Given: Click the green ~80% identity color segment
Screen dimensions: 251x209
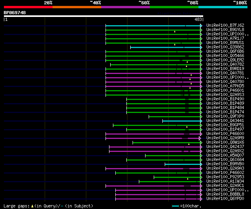Looking at the screenshot, I should pos(174,7).
